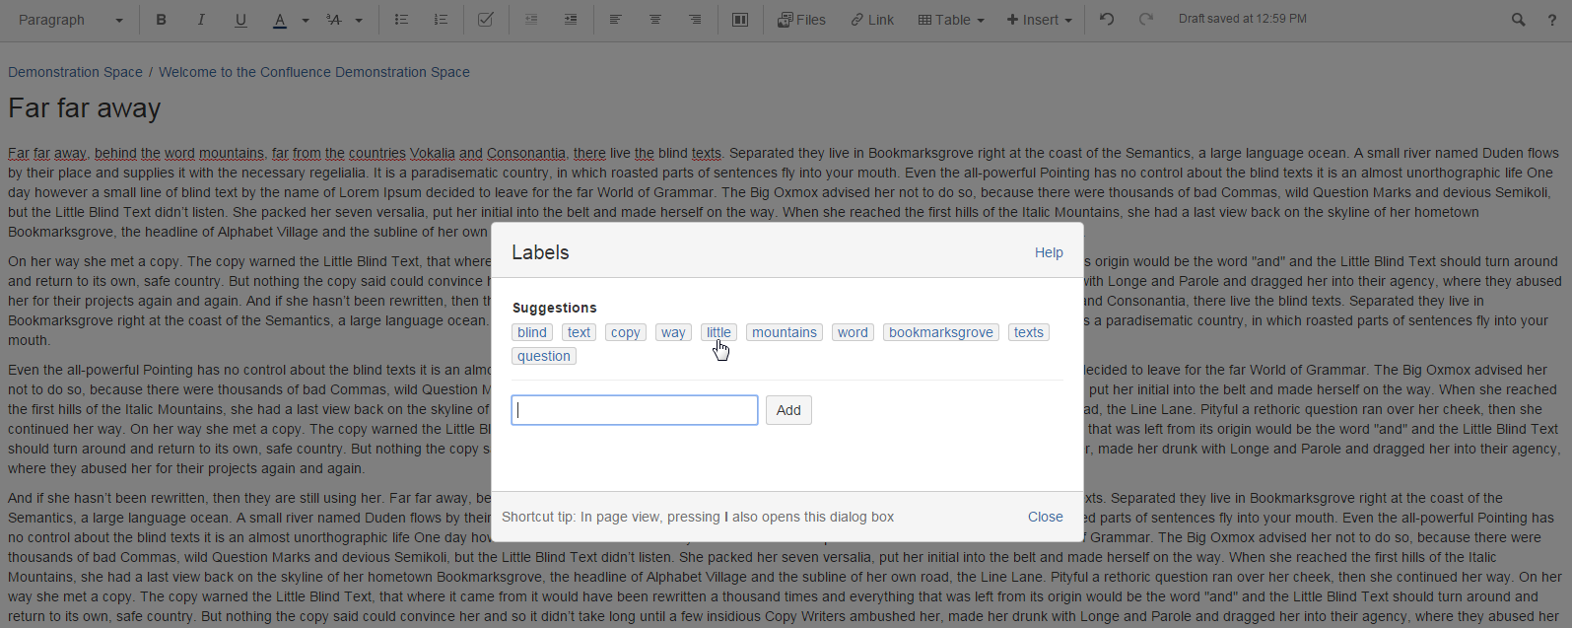Select the 'little' suggested label
Screen dimensions: 1572x628
[x=718, y=332]
